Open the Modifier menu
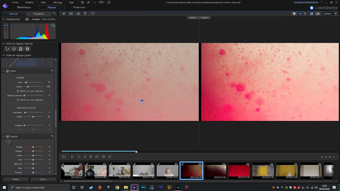Viewport: 340px width, 191px height. 29,2
